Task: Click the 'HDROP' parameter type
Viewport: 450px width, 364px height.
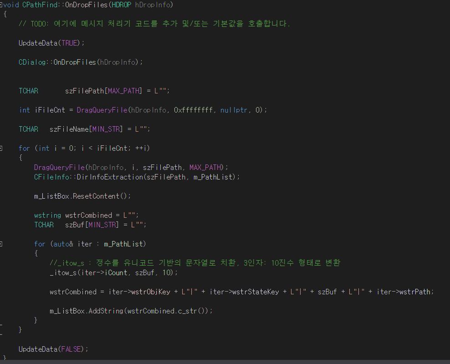Action: click(121, 5)
